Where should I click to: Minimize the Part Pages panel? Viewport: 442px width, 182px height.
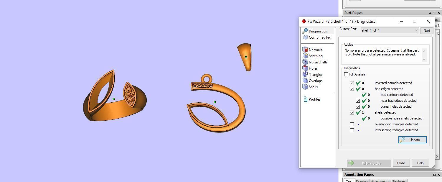[434, 13]
